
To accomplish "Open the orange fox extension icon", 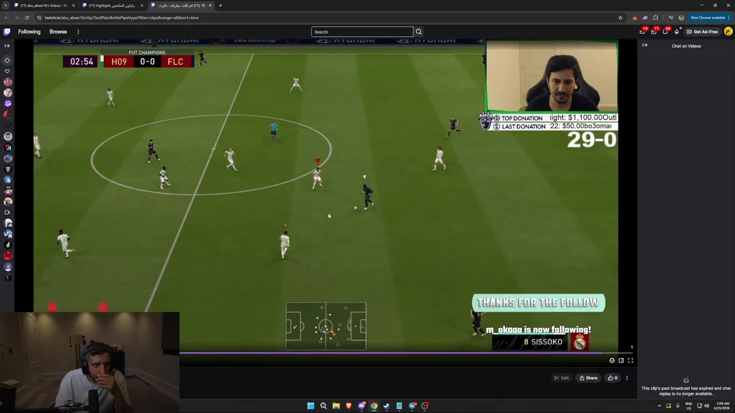I will pyautogui.click(x=635, y=18).
